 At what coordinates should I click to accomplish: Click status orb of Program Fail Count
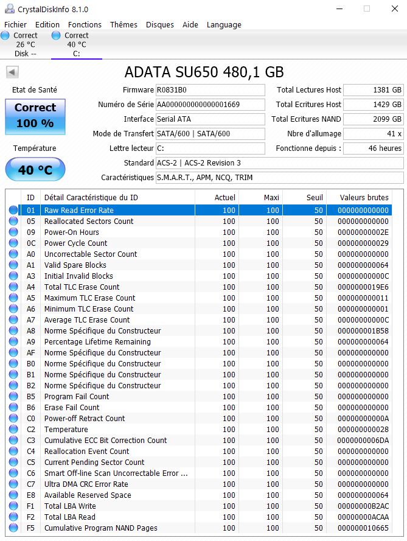[13, 396]
